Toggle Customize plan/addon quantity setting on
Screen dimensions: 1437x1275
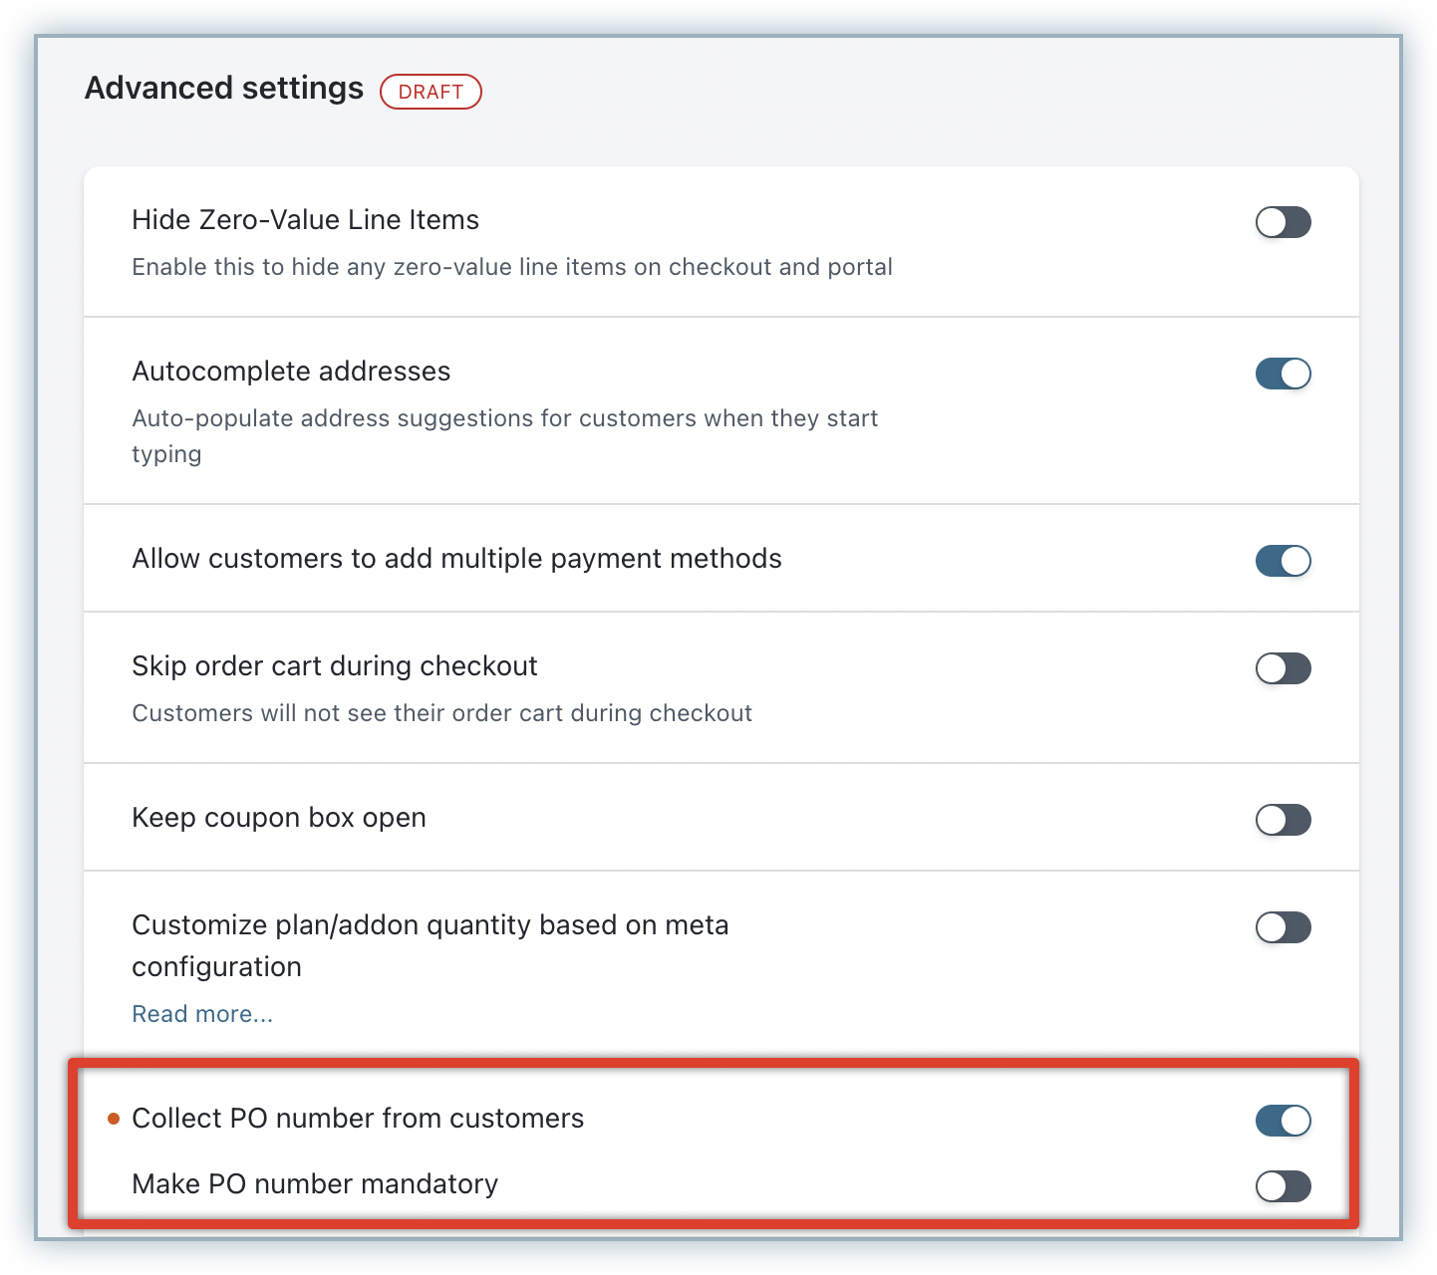(1283, 927)
